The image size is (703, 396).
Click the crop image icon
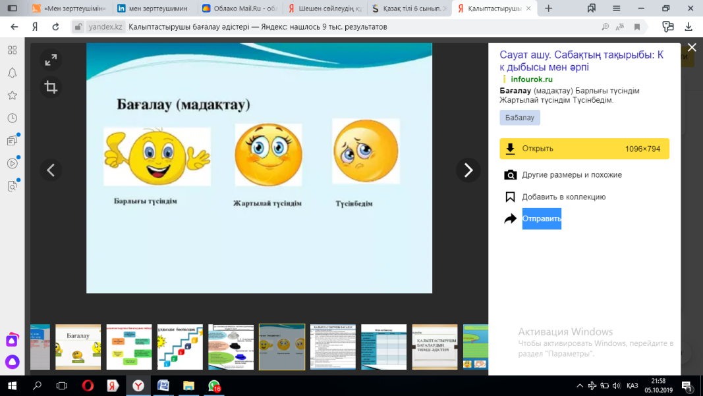coord(51,87)
